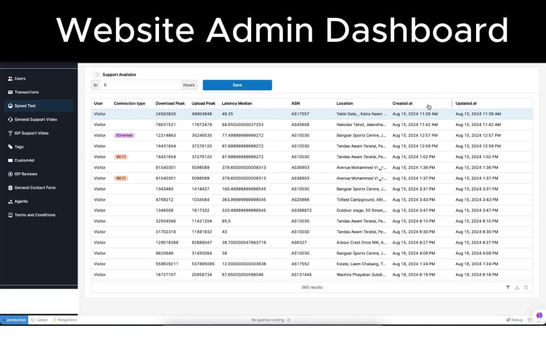Viewport: 546px width, 341px height.
Task: Switch to the Latest tab
Action: 39,320
